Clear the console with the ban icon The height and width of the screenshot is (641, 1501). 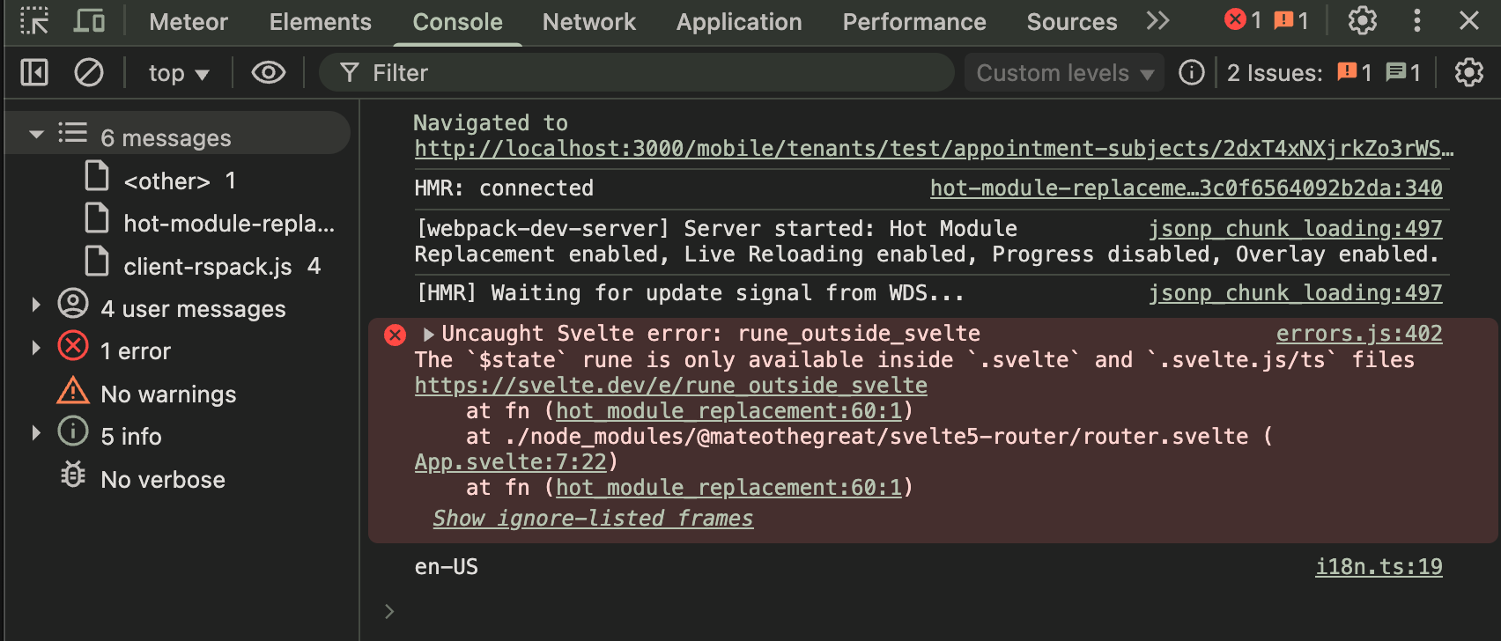89,72
